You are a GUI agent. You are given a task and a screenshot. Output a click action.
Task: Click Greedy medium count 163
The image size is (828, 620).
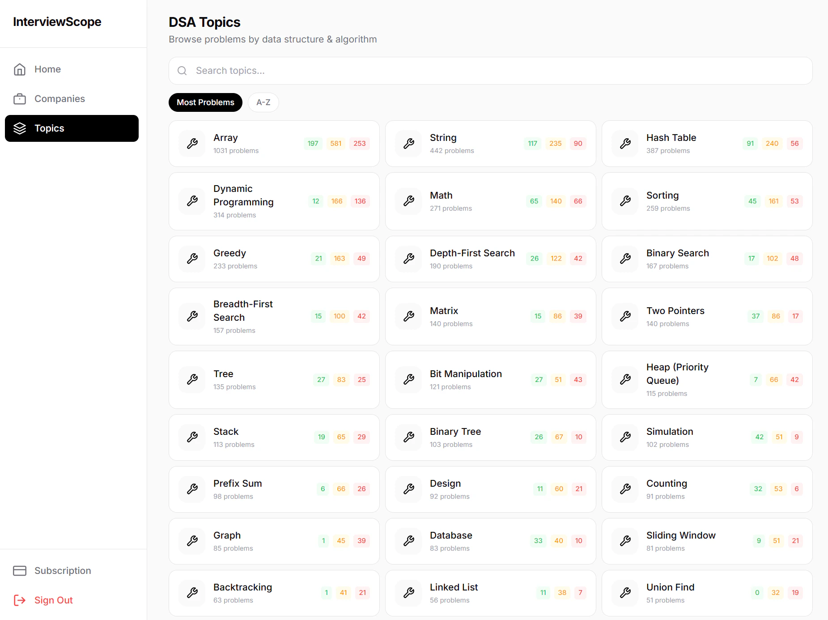click(340, 259)
